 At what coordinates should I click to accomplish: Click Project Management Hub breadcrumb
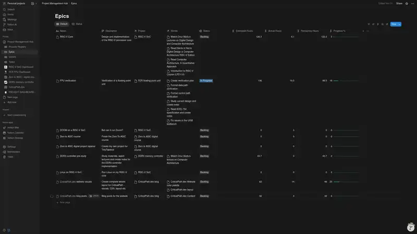click(x=55, y=4)
